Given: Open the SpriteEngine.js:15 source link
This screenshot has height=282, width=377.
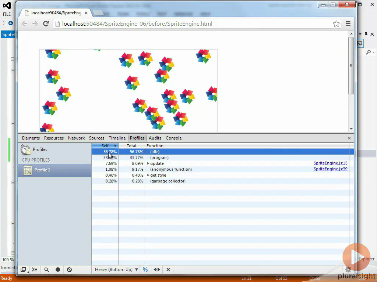Looking at the screenshot, I should coord(330,163).
